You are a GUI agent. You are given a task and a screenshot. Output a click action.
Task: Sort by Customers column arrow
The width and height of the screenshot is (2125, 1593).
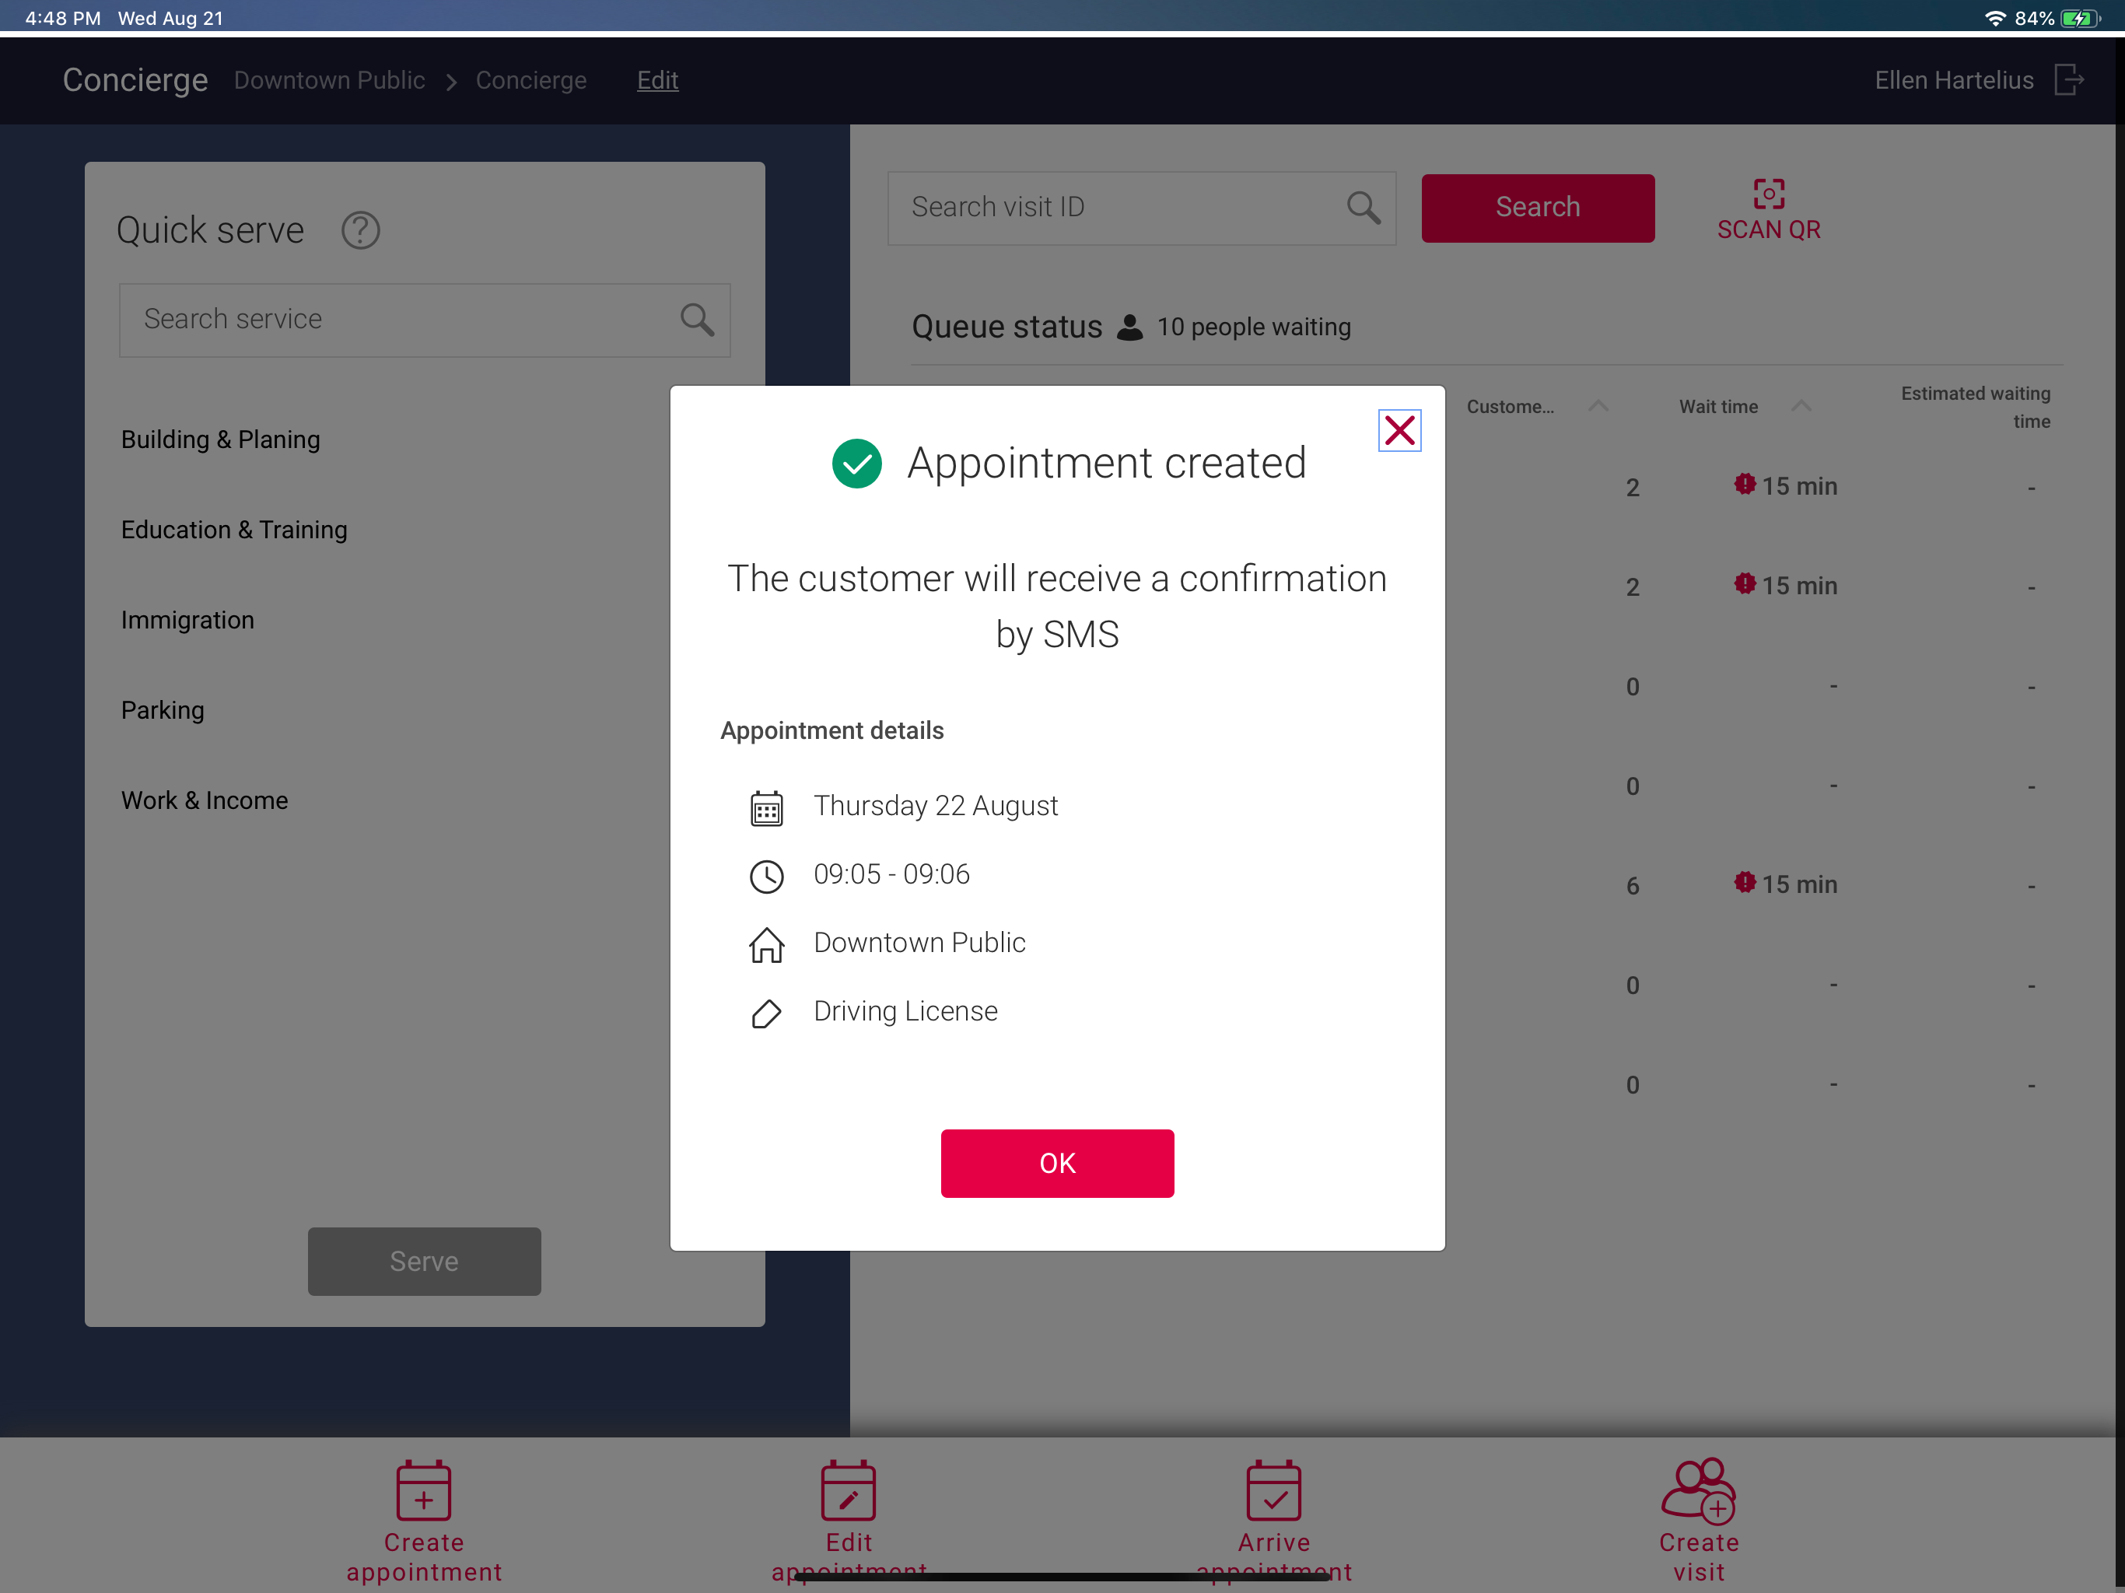pyautogui.click(x=1598, y=406)
